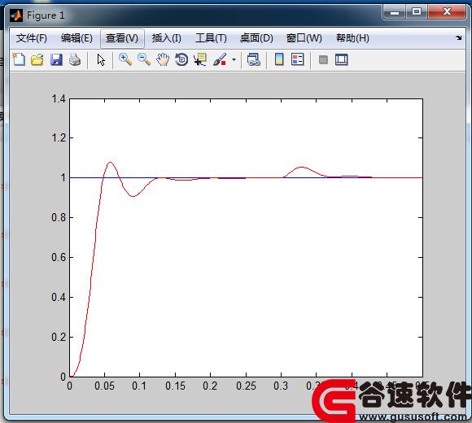The height and width of the screenshot is (423, 472).
Task: Enable the Pan hand tool
Action: pos(163,59)
